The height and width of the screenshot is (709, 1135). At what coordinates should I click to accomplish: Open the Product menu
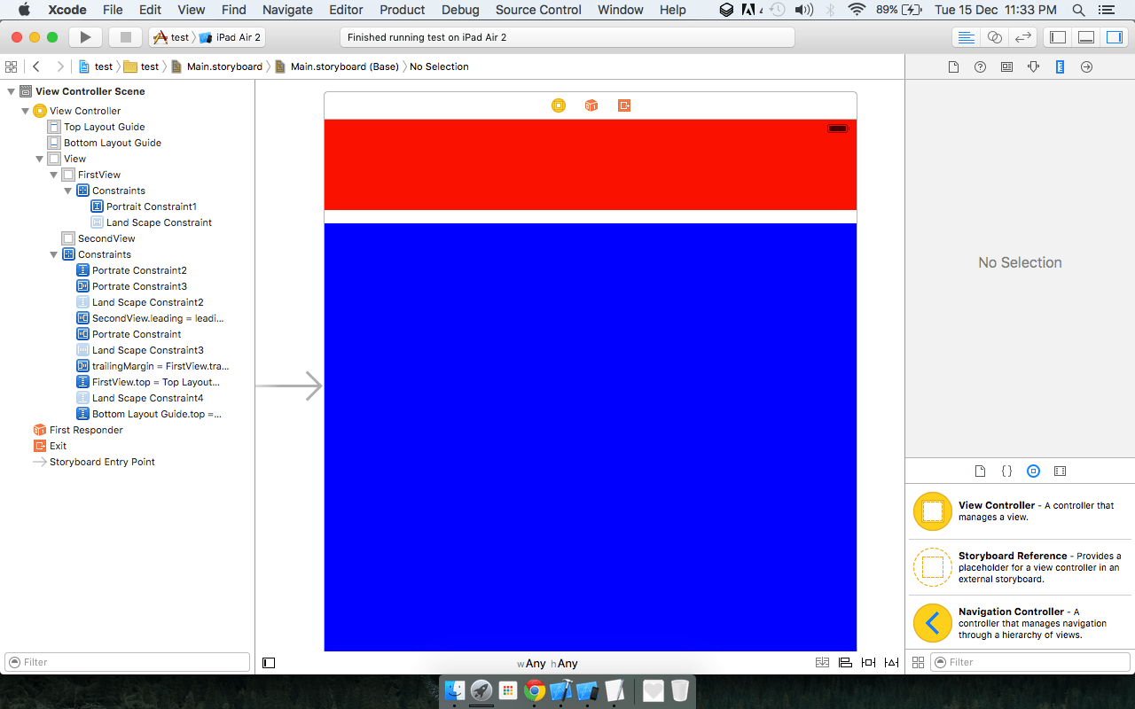click(403, 10)
